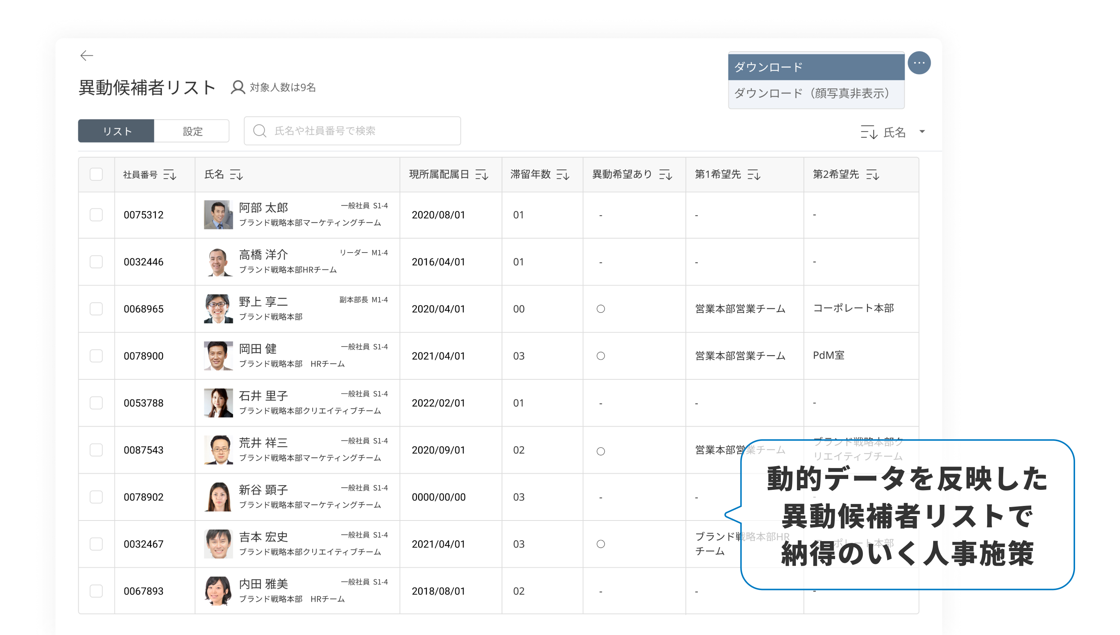Switch to the 設定 tab
This screenshot has width=1120, height=635.
(x=192, y=131)
